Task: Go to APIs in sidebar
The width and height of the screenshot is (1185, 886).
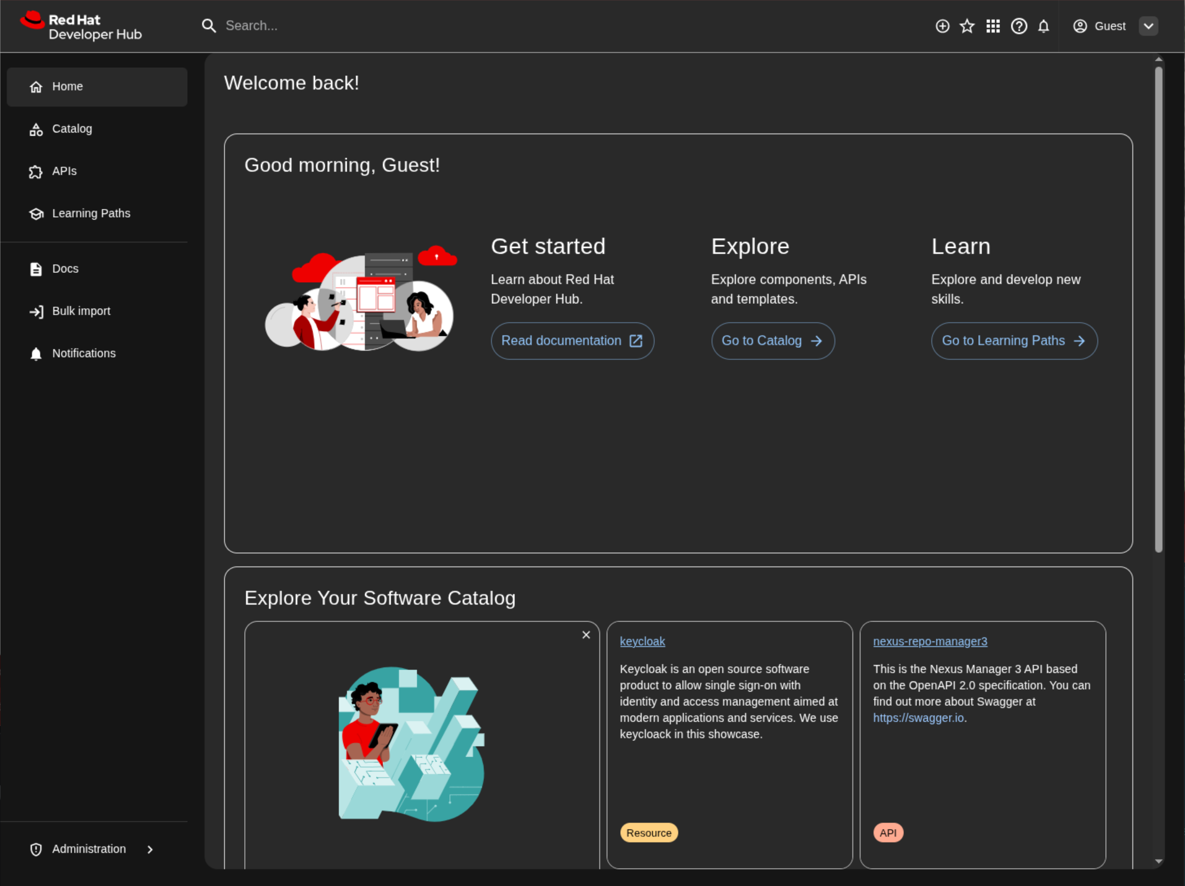Action: pyautogui.click(x=64, y=171)
